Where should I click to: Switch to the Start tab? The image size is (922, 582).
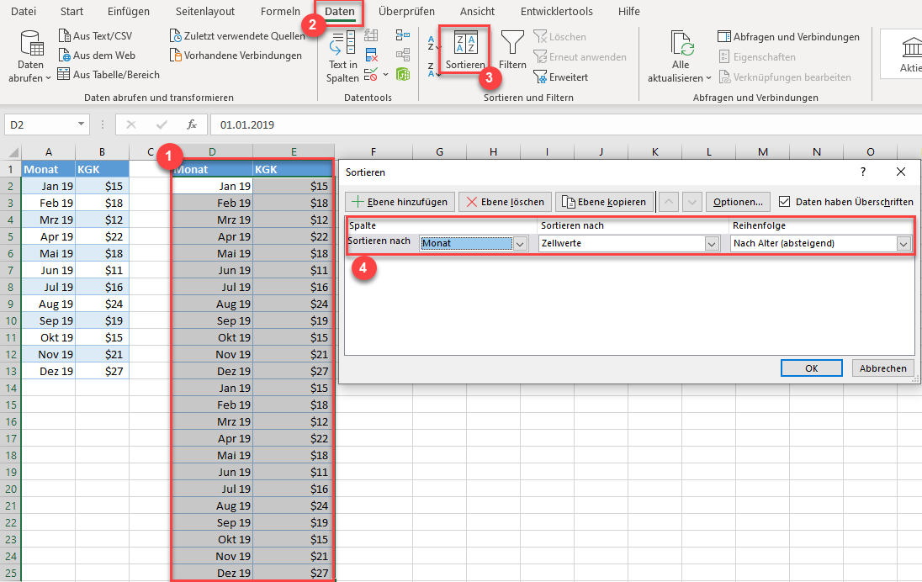72,11
